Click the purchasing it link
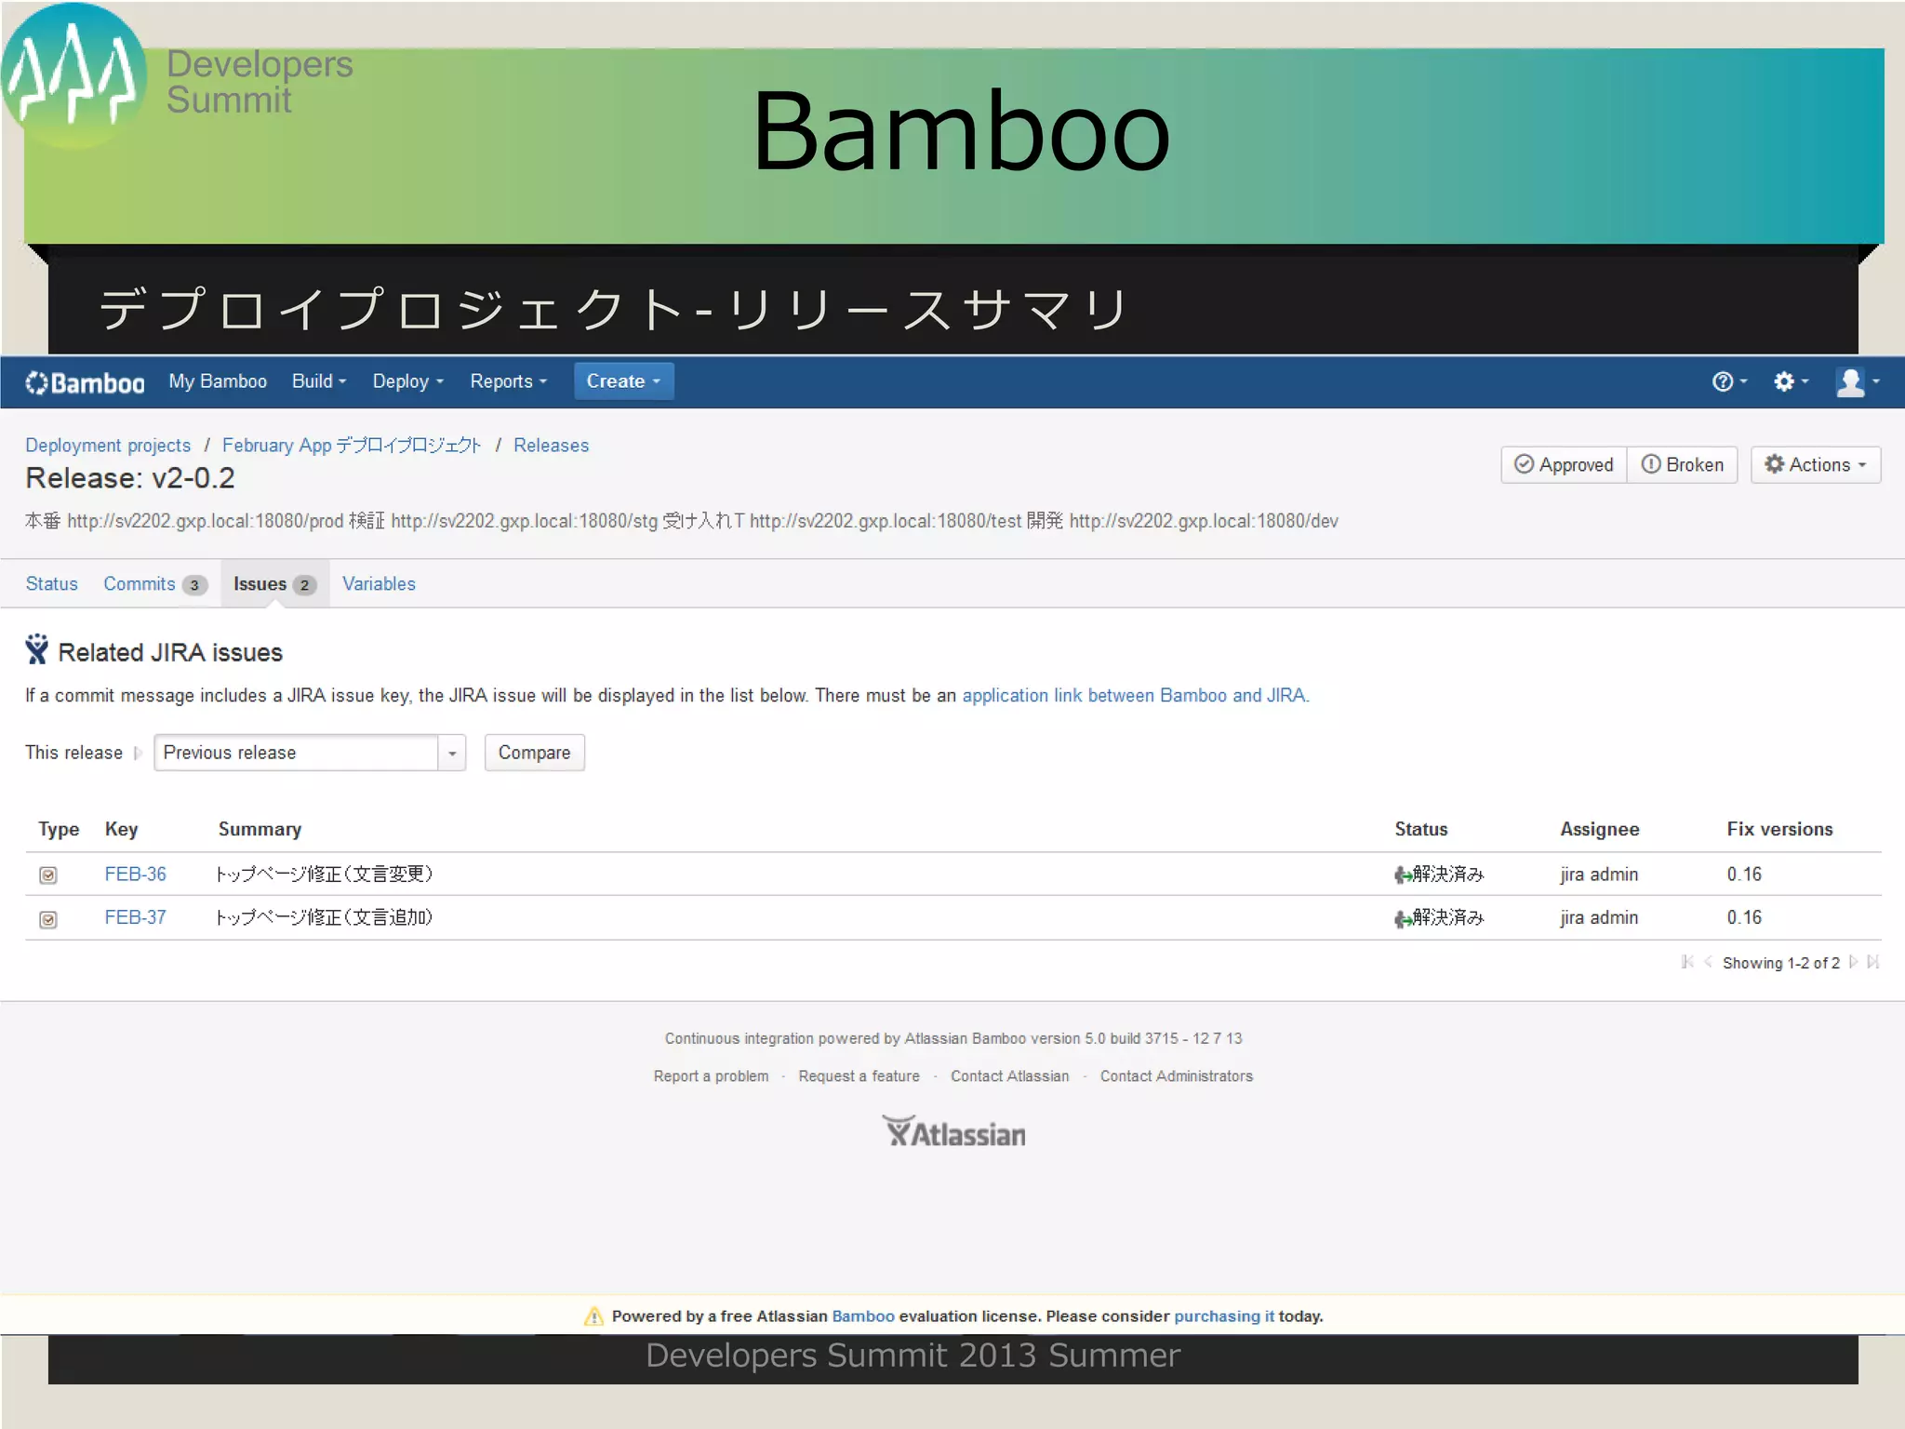This screenshot has width=1905, height=1429. tap(1223, 1315)
